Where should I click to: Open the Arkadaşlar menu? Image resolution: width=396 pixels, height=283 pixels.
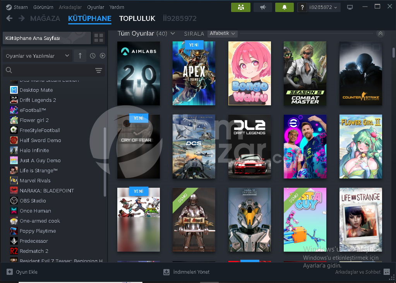pyautogui.click(x=70, y=7)
